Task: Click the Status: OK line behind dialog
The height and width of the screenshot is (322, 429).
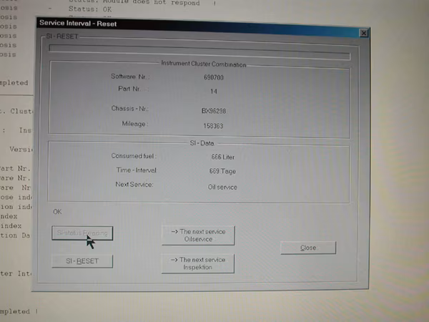Action: [90, 9]
